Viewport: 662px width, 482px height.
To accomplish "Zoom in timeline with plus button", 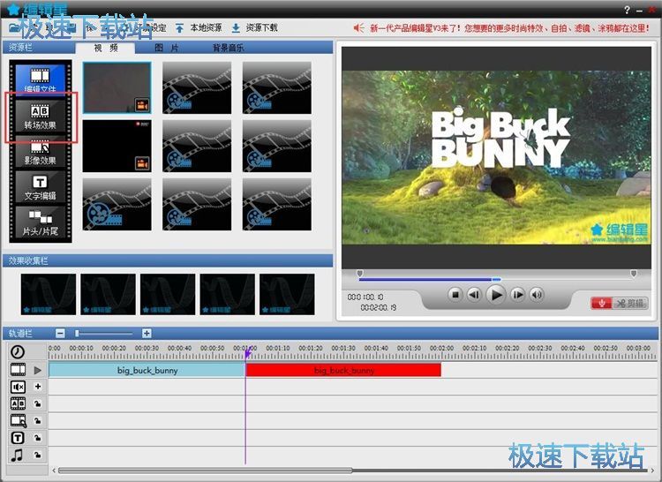I will coord(147,334).
